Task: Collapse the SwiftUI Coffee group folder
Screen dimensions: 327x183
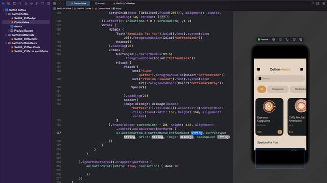Action: pyautogui.click(x=6, y=14)
